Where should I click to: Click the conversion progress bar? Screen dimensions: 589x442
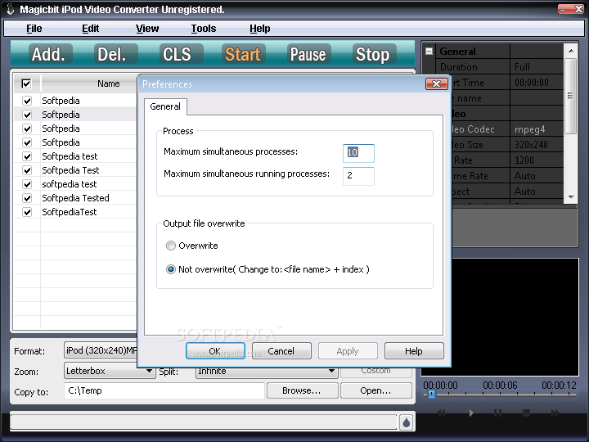pos(203,422)
